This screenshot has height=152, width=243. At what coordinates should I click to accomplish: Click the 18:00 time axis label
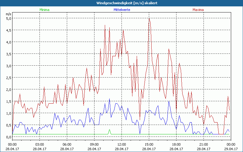(176, 144)
